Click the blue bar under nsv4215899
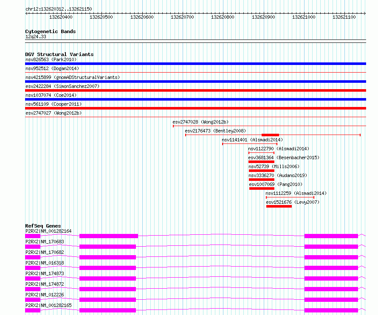 [195, 82]
